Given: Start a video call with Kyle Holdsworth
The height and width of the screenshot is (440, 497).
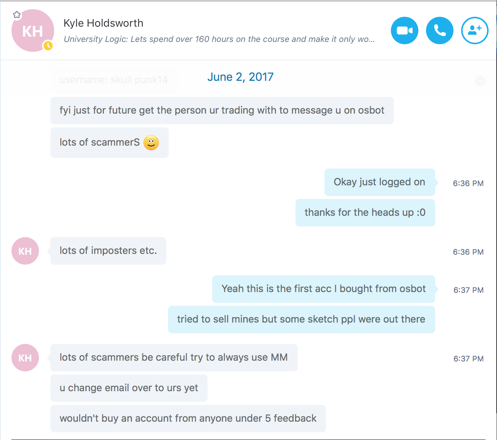Looking at the screenshot, I should tap(405, 31).
